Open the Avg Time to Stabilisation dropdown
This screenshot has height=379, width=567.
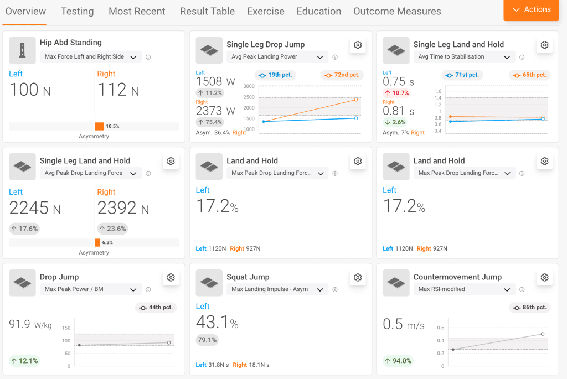(464, 56)
